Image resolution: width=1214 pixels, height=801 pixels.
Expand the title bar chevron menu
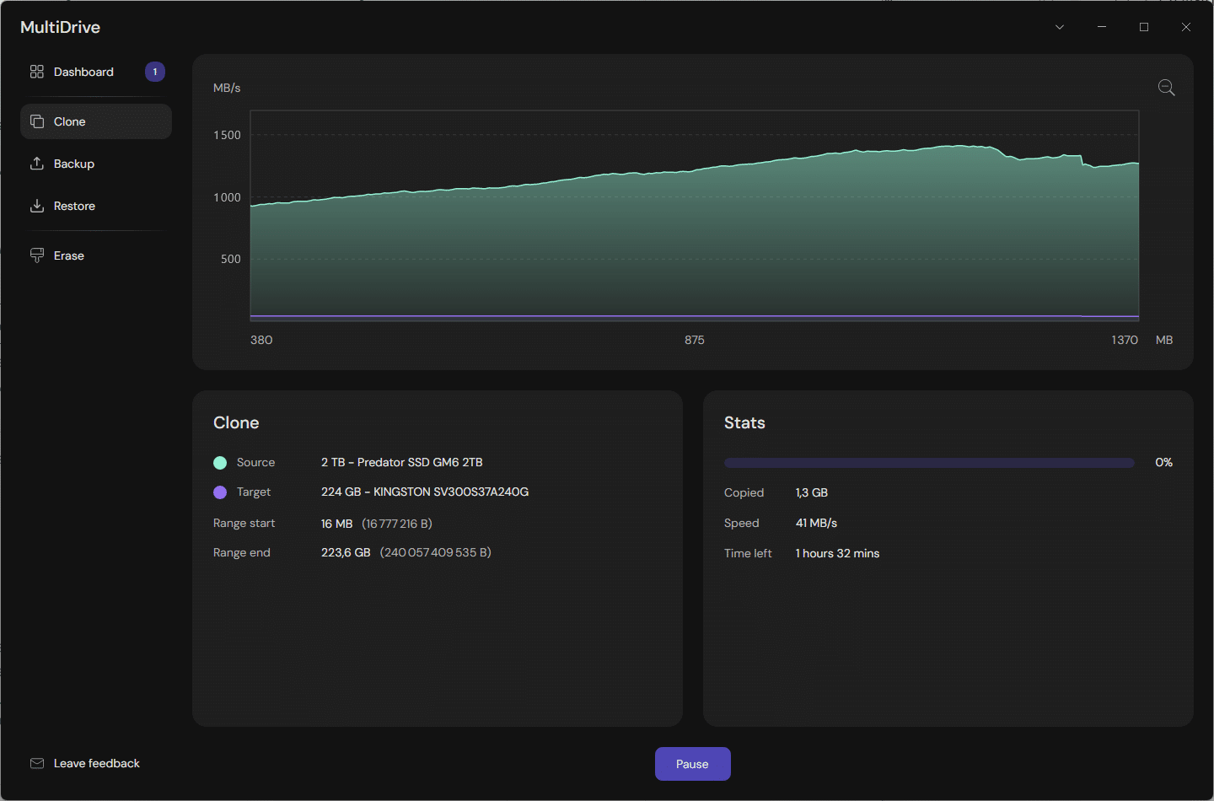coord(1060,27)
